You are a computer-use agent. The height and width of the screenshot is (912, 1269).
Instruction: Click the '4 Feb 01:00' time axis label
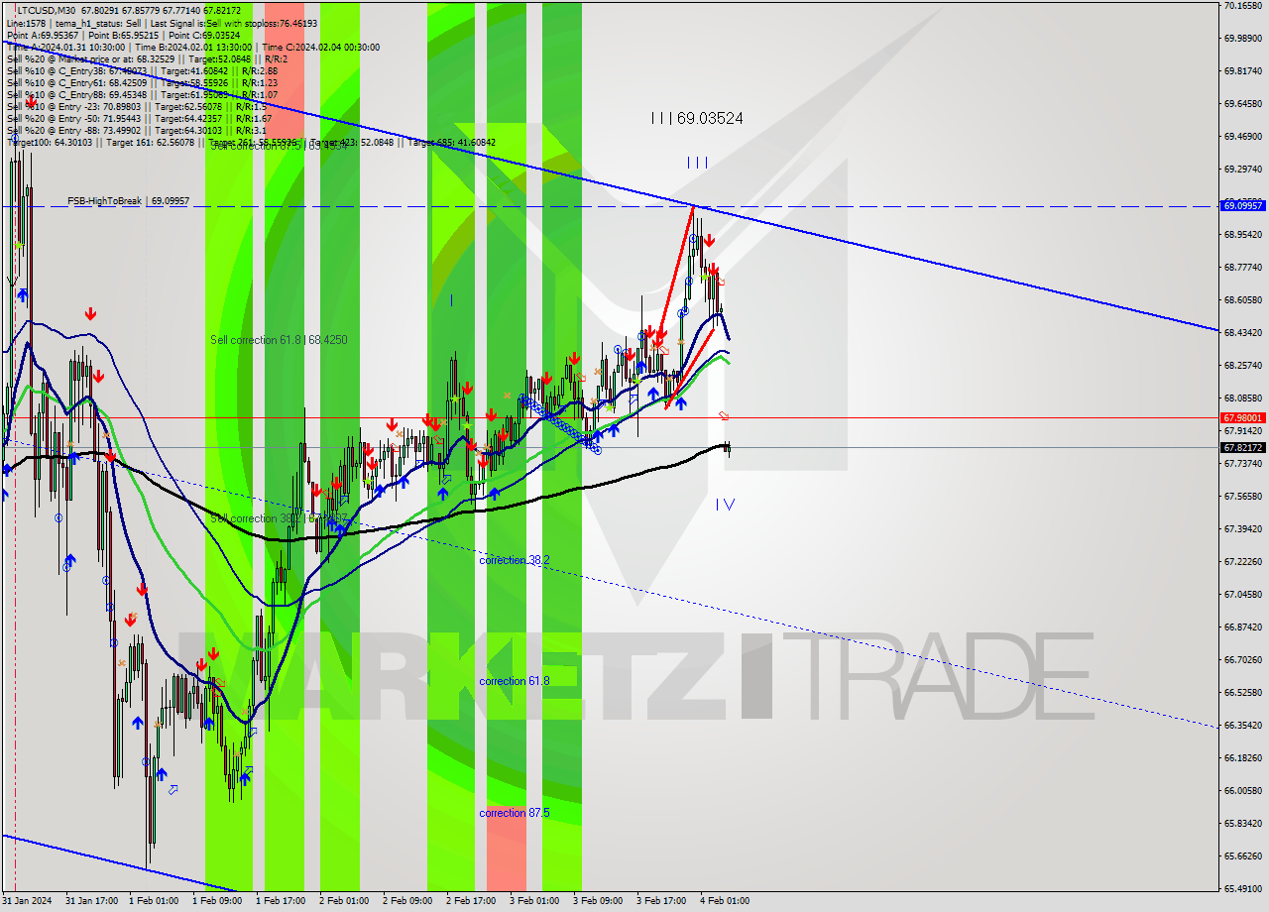(725, 901)
